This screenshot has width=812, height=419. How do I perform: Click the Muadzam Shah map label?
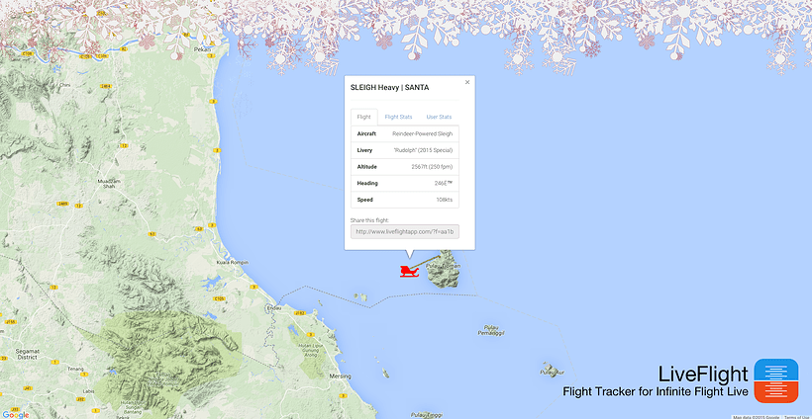pyautogui.click(x=109, y=184)
